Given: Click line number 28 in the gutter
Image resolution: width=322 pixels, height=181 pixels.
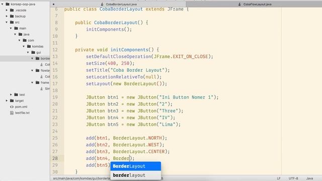Looking at the screenshot, I should click(55, 158).
